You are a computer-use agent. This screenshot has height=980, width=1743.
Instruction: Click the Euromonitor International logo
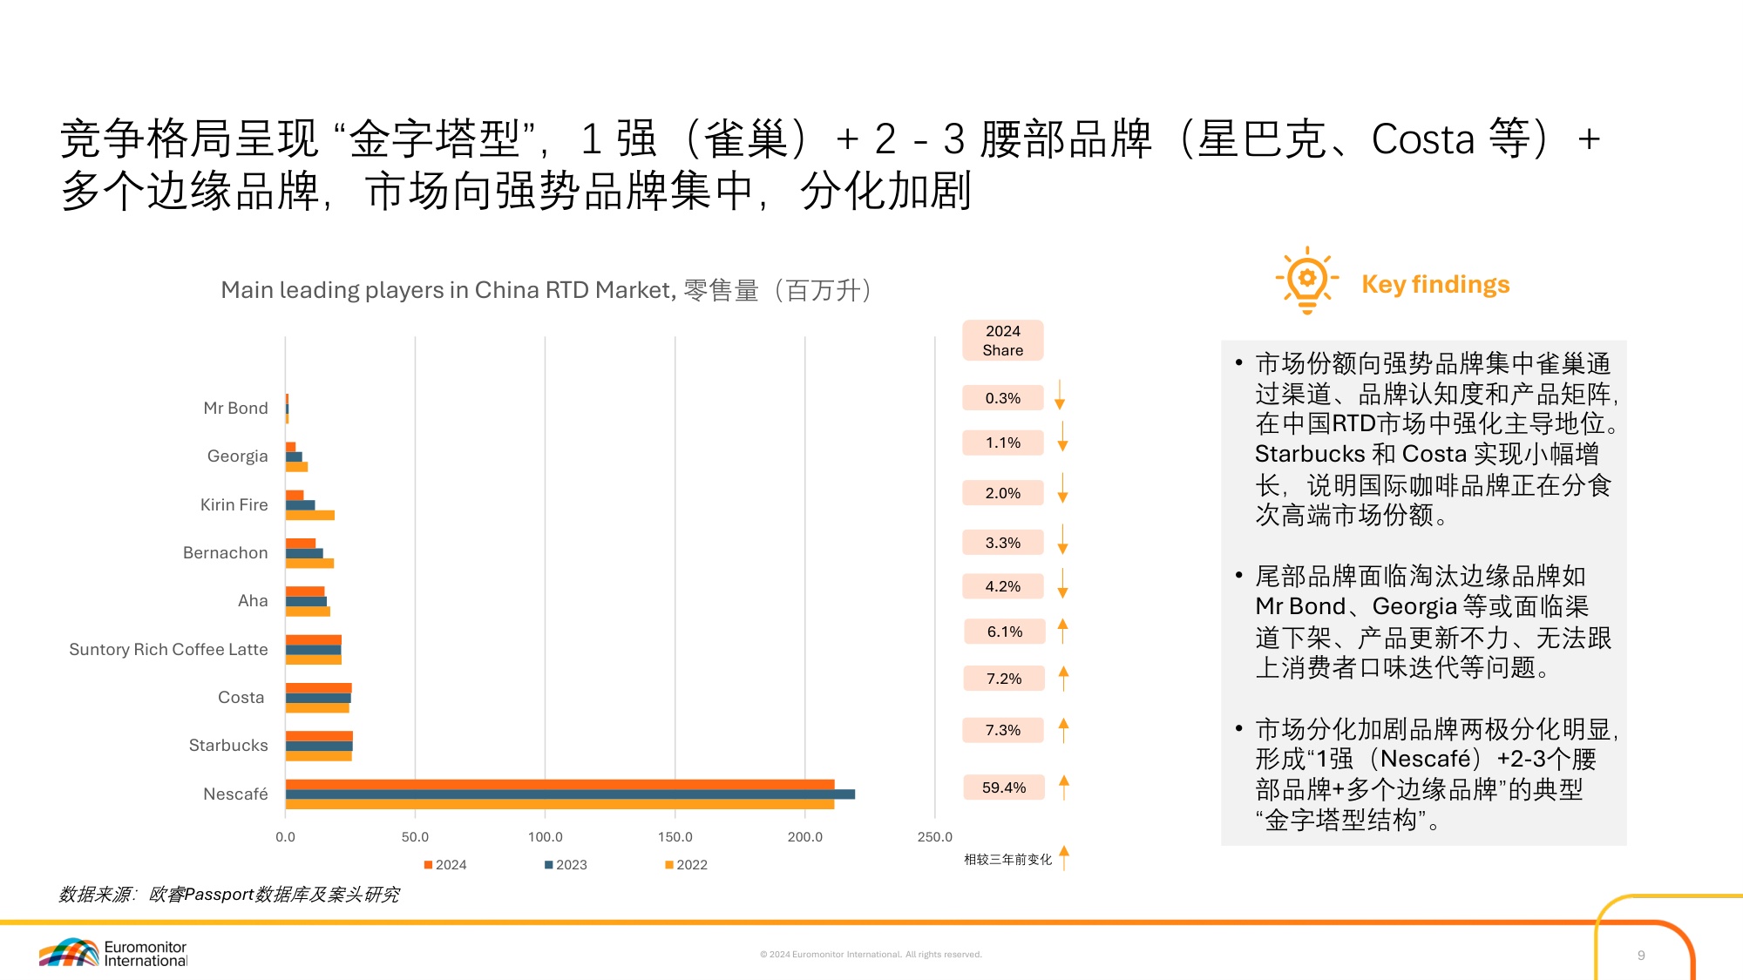tap(113, 953)
